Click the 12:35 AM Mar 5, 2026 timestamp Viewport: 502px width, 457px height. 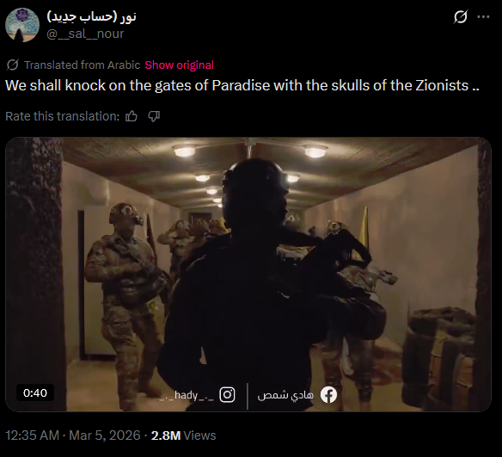(73, 435)
